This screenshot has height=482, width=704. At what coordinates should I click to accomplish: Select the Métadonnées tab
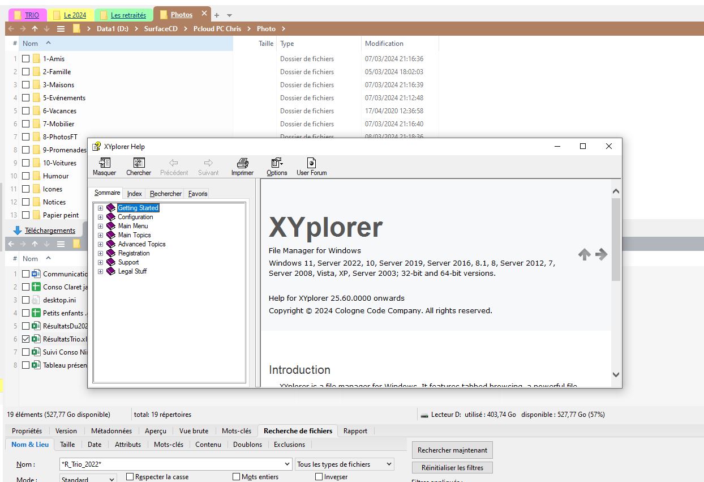pyautogui.click(x=111, y=431)
